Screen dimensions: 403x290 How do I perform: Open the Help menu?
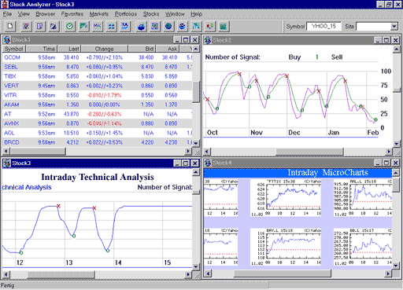pos(196,14)
